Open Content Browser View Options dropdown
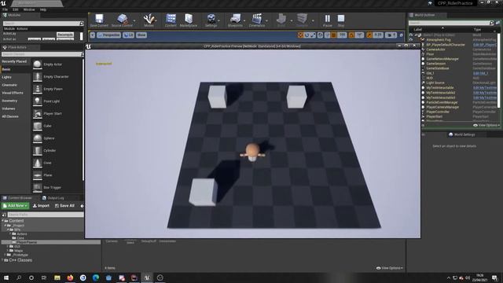The width and height of the screenshot is (503, 283). tap(390, 268)
